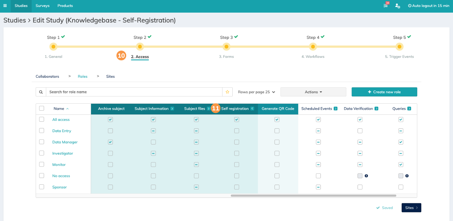Switch to the Surveys tab
Screen dimensions: 453x221
click(42, 6)
